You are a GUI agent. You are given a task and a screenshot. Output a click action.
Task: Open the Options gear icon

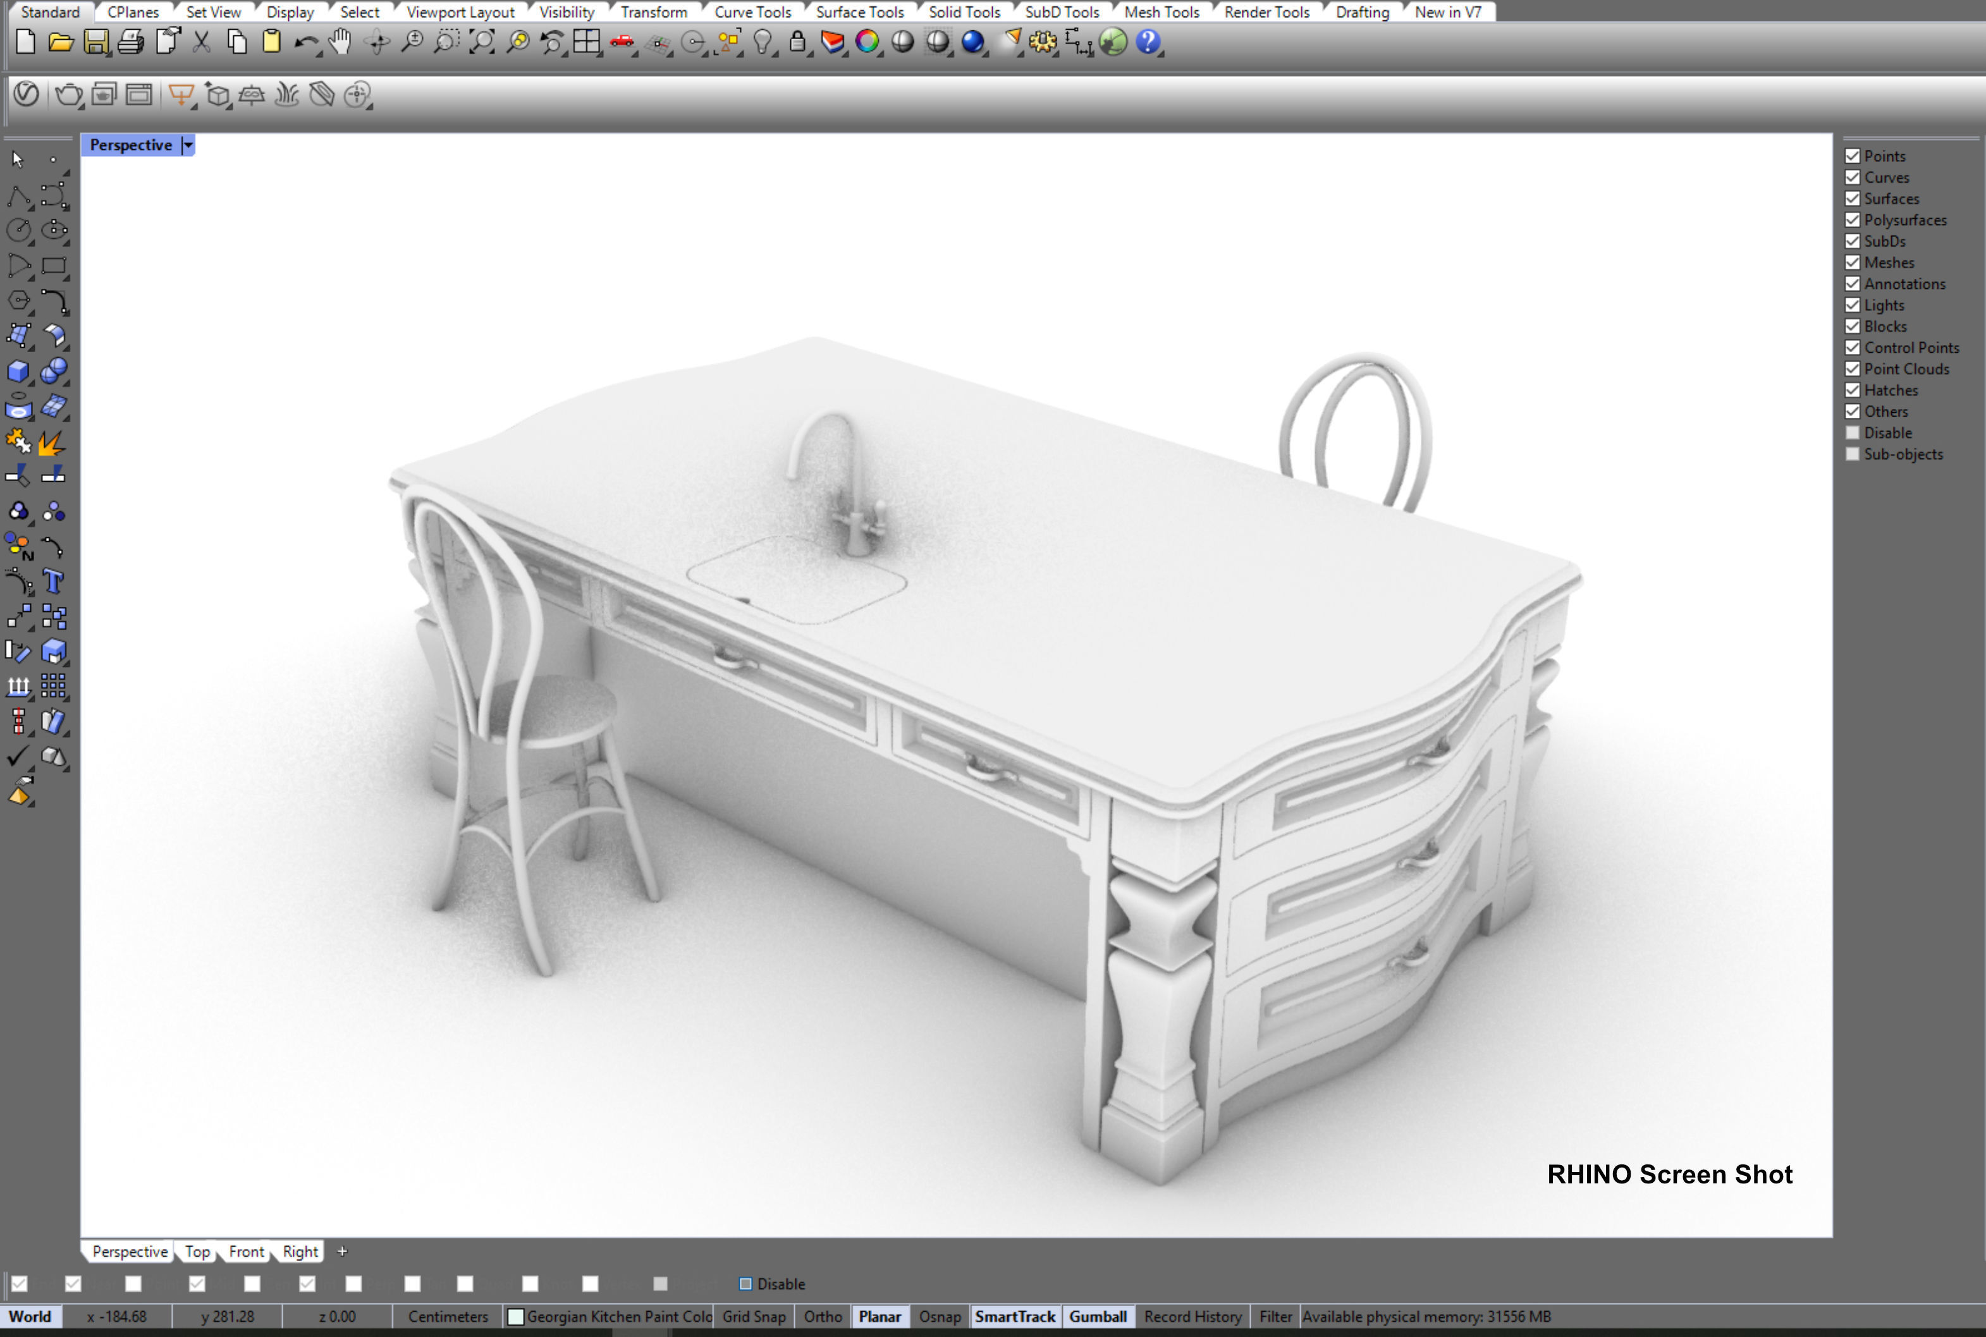click(x=1043, y=42)
